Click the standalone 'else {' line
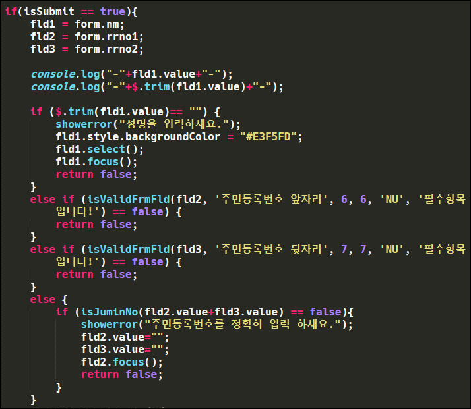Viewport: 471px width, 409px height. click(x=49, y=299)
